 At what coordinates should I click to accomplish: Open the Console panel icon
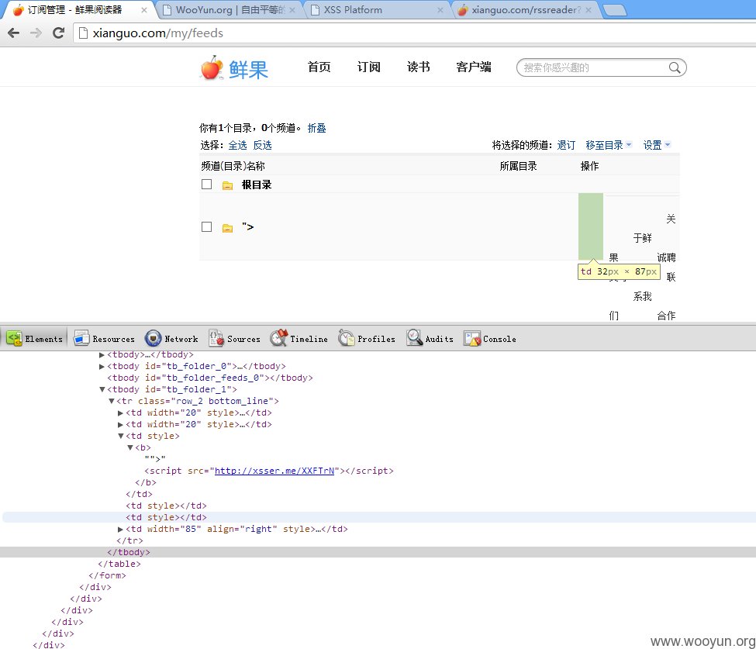[472, 339]
